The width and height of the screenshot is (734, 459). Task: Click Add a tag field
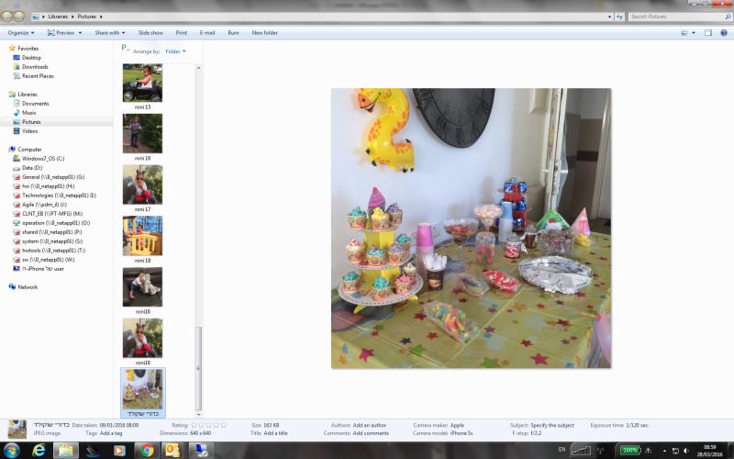(111, 433)
